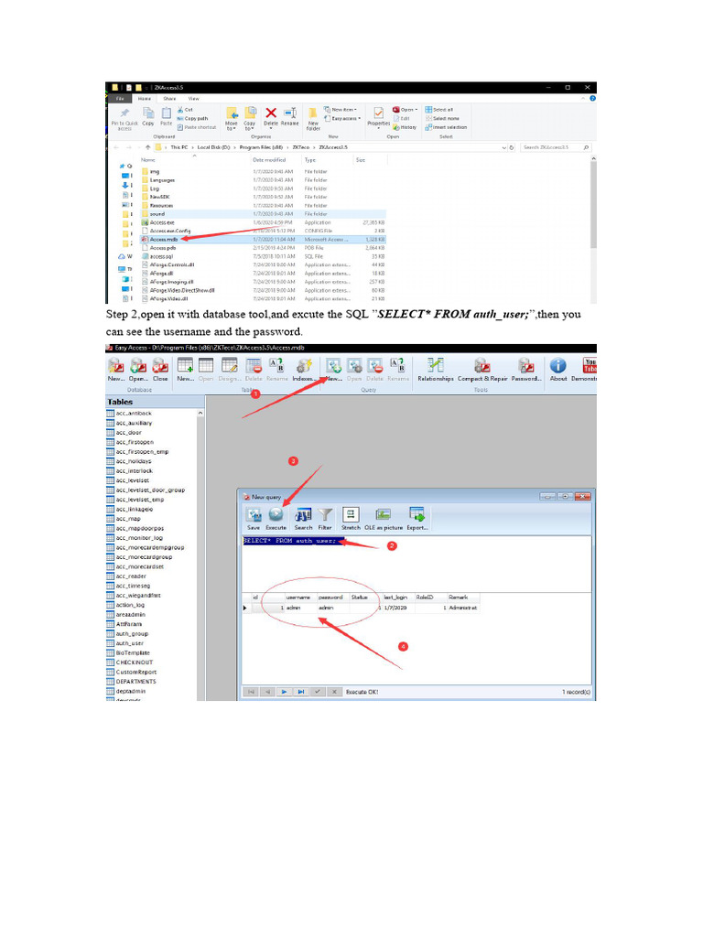Switch to the View ribbon tab
This screenshot has width=703, height=937.
click(x=194, y=99)
